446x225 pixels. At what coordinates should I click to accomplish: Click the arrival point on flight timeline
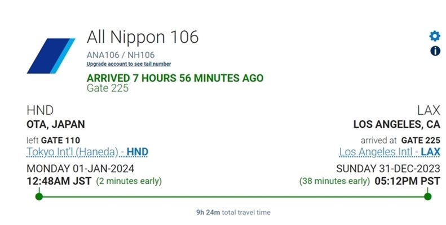[427, 196]
